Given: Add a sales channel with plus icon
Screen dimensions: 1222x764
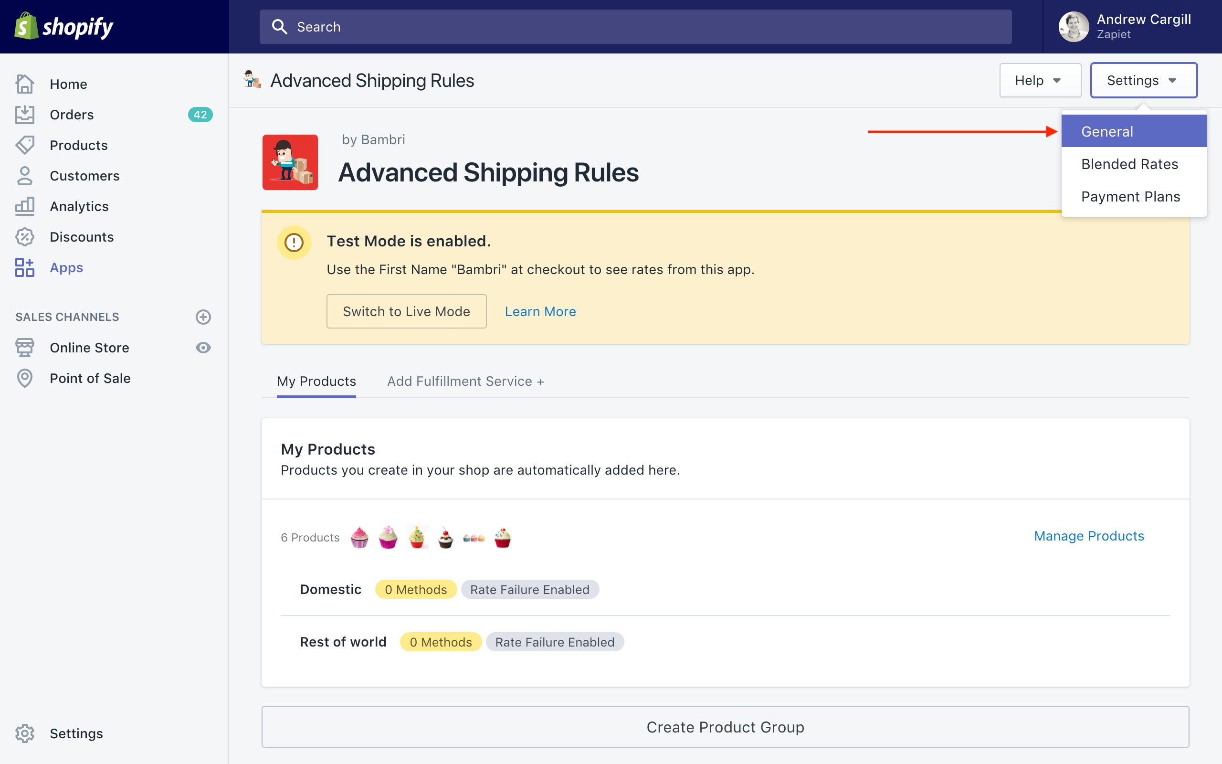Looking at the screenshot, I should coord(203,317).
